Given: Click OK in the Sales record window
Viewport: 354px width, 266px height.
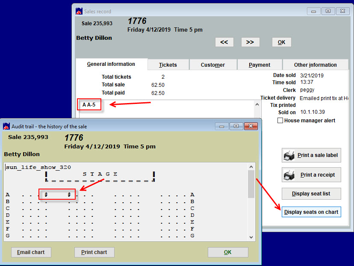Looking at the screenshot, I should coord(281,42).
